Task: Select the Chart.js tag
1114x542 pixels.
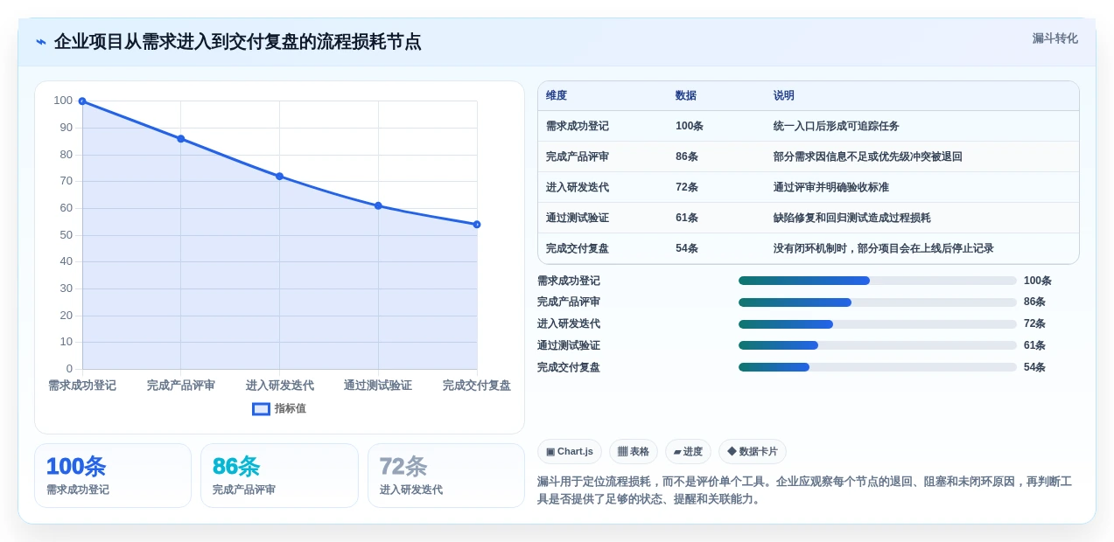Action: [x=570, y=452]
